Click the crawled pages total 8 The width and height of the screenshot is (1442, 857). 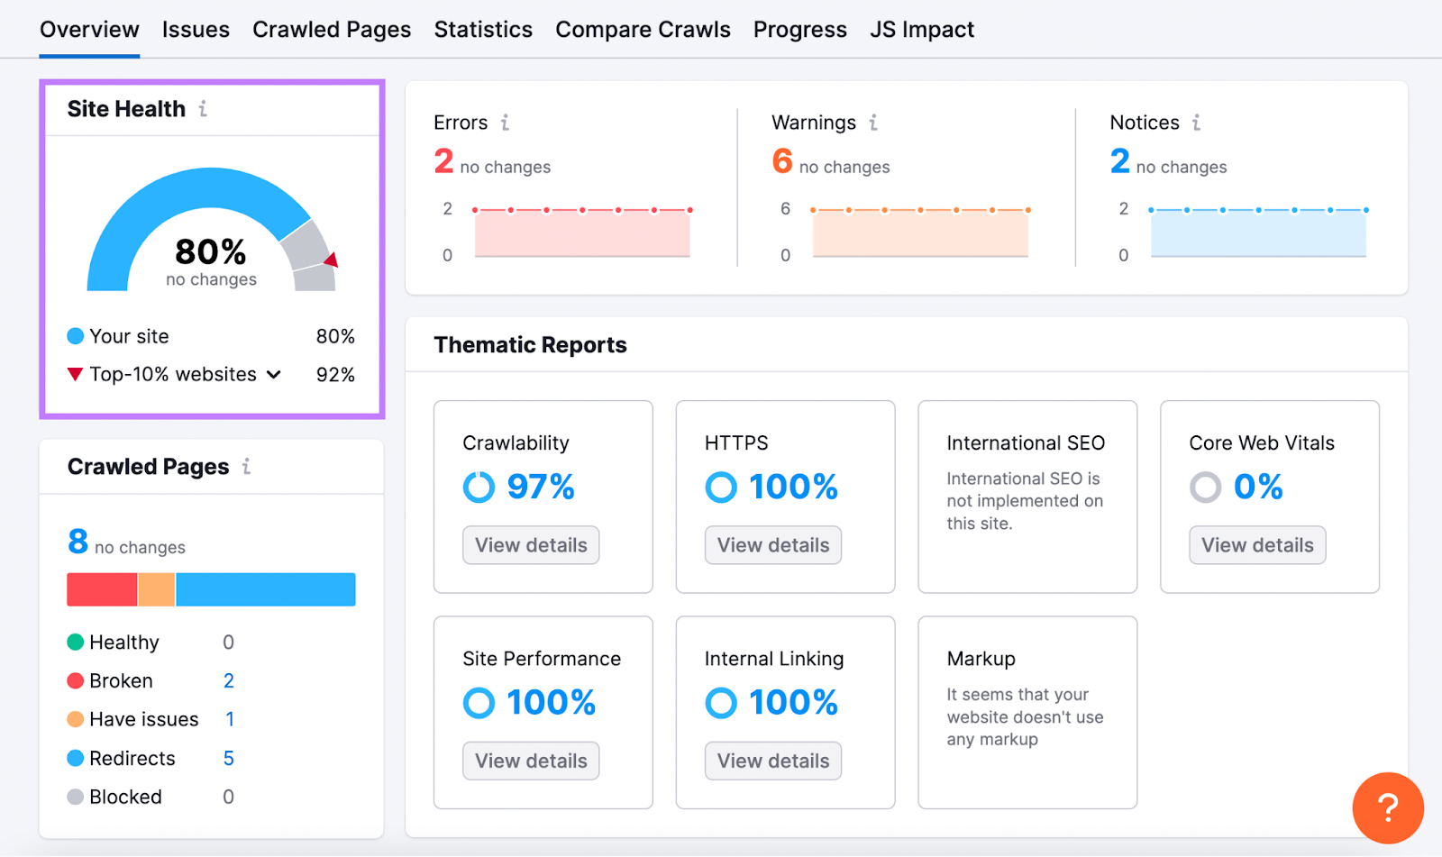(78, 542)
